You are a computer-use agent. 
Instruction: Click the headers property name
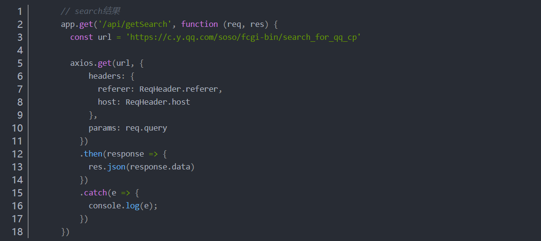[102, 76]
